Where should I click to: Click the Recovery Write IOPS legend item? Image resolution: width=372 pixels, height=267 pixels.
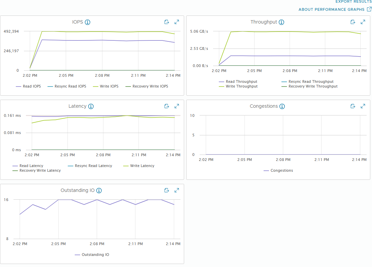click(x=150, y=87)
